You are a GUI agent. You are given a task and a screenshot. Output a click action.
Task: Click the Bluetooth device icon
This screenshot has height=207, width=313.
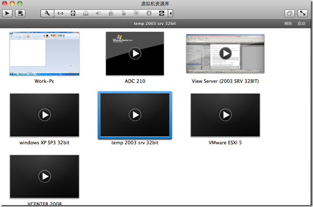click(149, 14)
